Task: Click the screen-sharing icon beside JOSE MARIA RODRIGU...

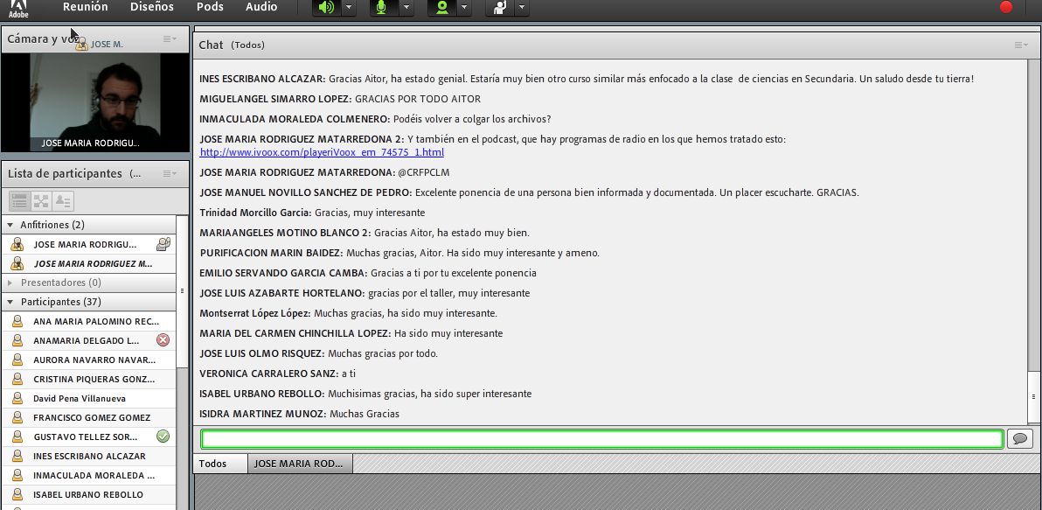Action: pos(163,244)
